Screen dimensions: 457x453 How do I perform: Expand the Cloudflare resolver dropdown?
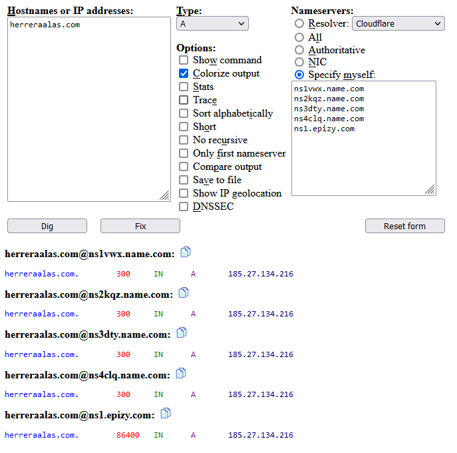[398, 23]
